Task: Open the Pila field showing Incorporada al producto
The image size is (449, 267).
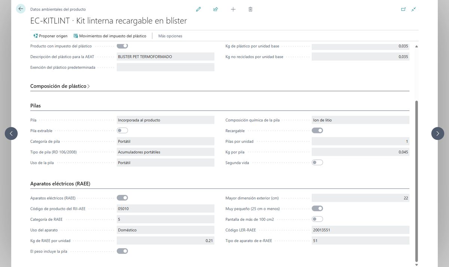Action: point(165,120)
